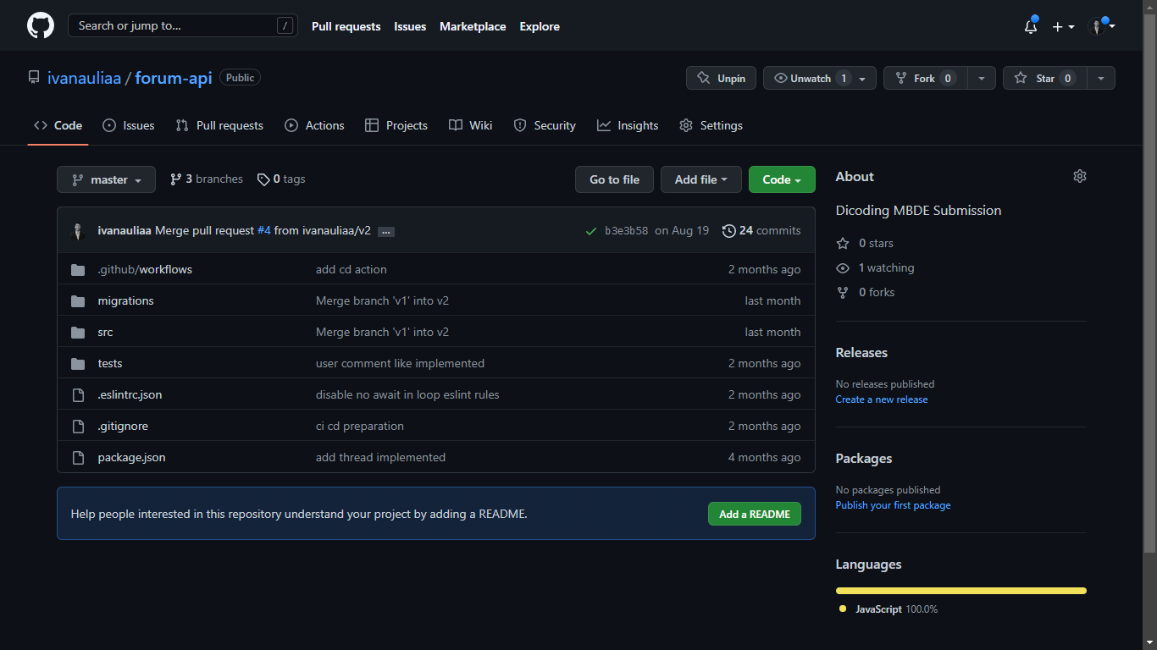Open the master branch selector

click(x=107, y=179)
